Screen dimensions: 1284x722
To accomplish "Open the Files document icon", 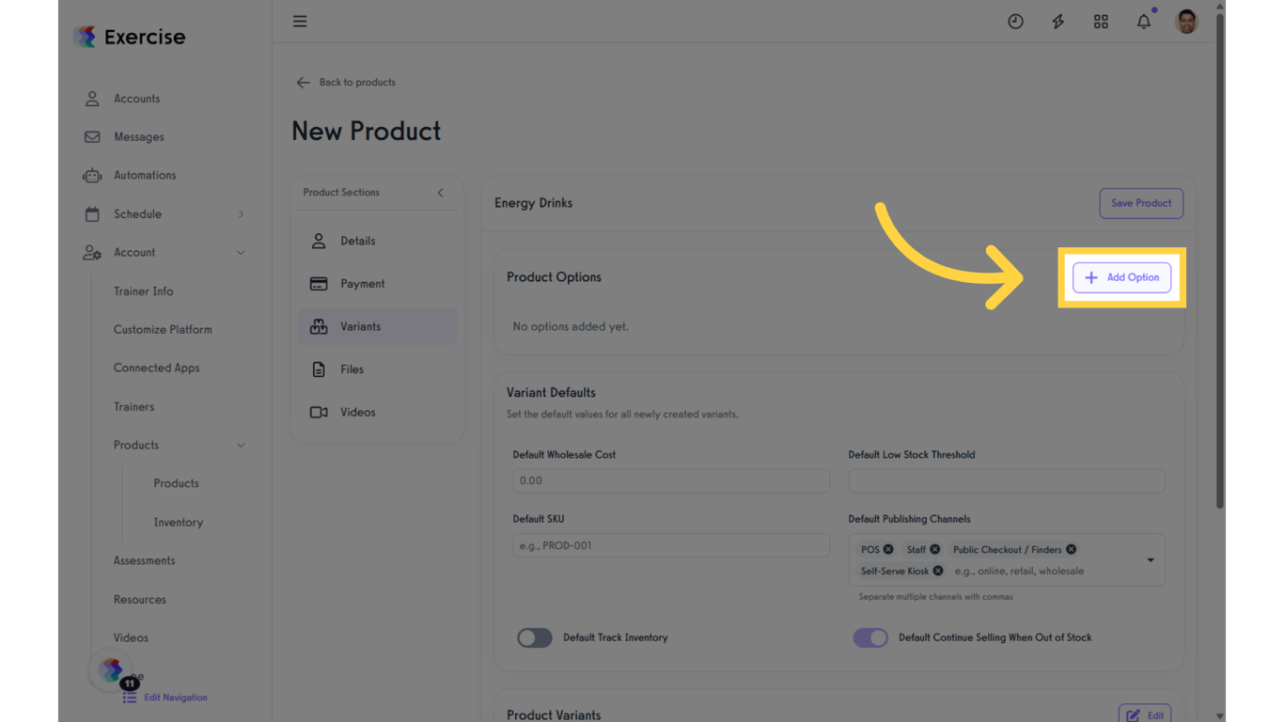I will point(321,369).
